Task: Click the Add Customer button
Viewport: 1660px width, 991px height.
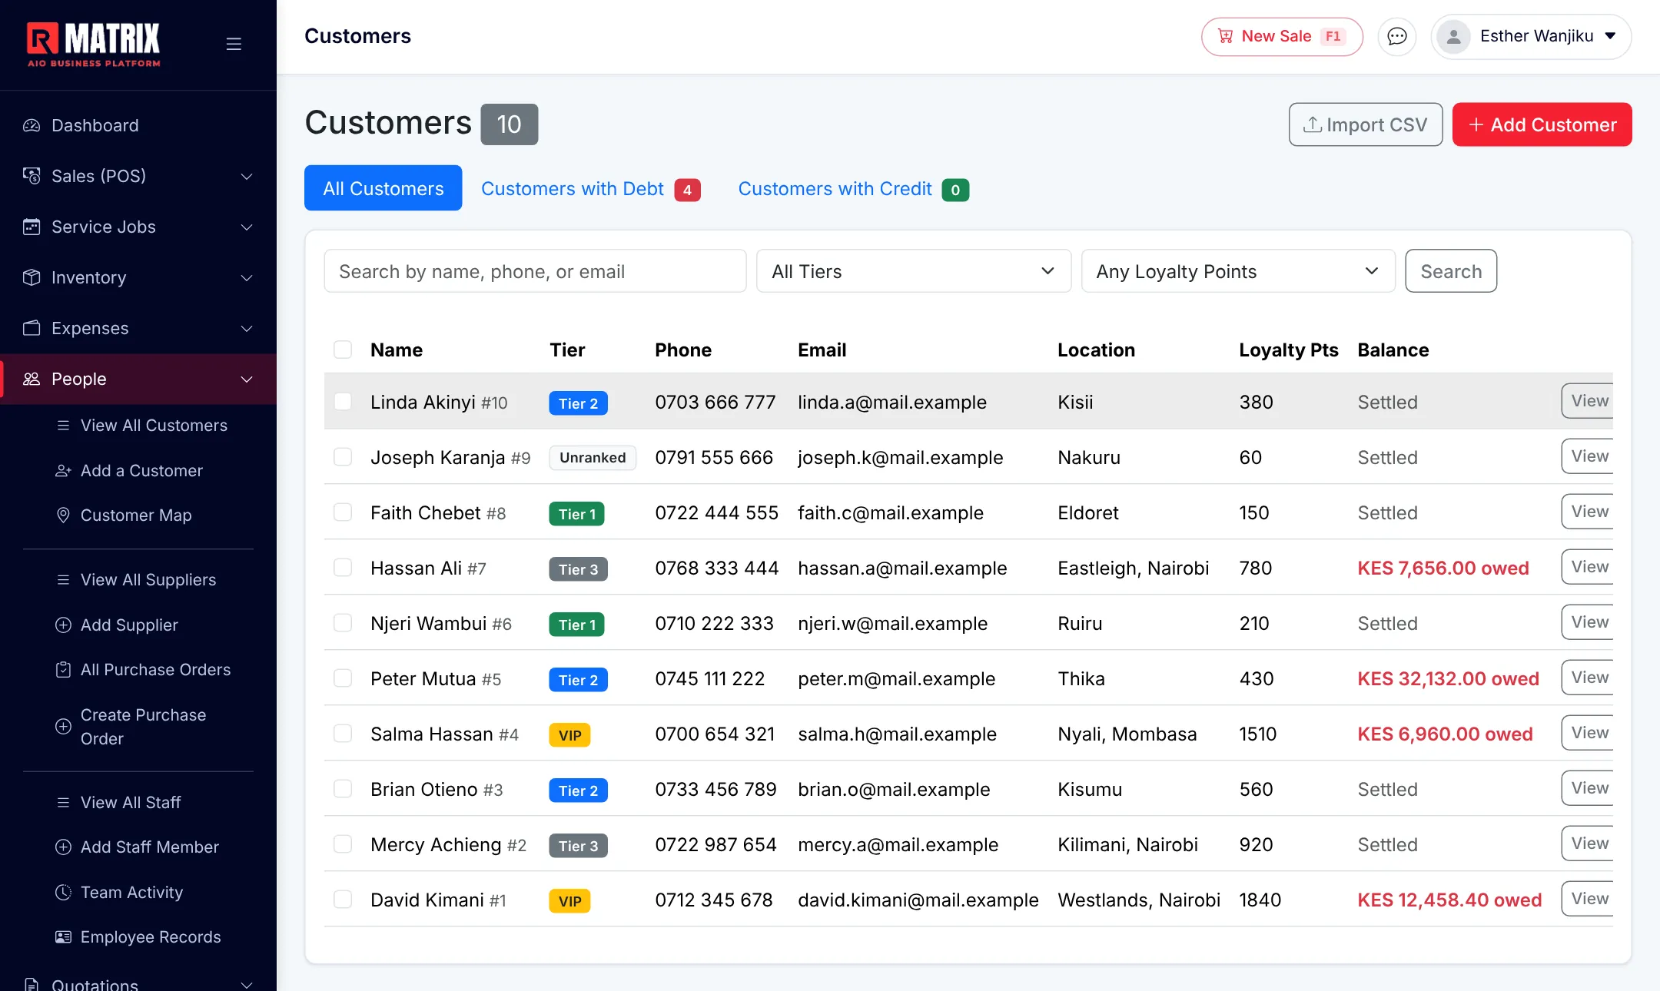Action: (x=1542, y=124)
